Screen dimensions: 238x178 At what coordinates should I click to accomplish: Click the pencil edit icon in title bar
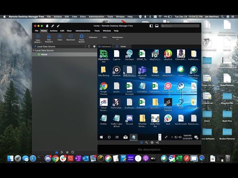pos(53,26)
